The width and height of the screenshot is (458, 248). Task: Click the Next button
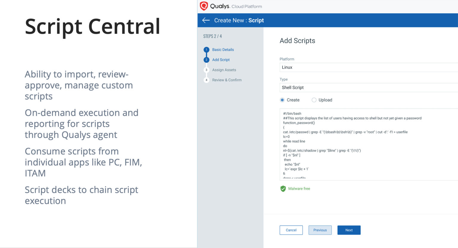coord(349,230)
